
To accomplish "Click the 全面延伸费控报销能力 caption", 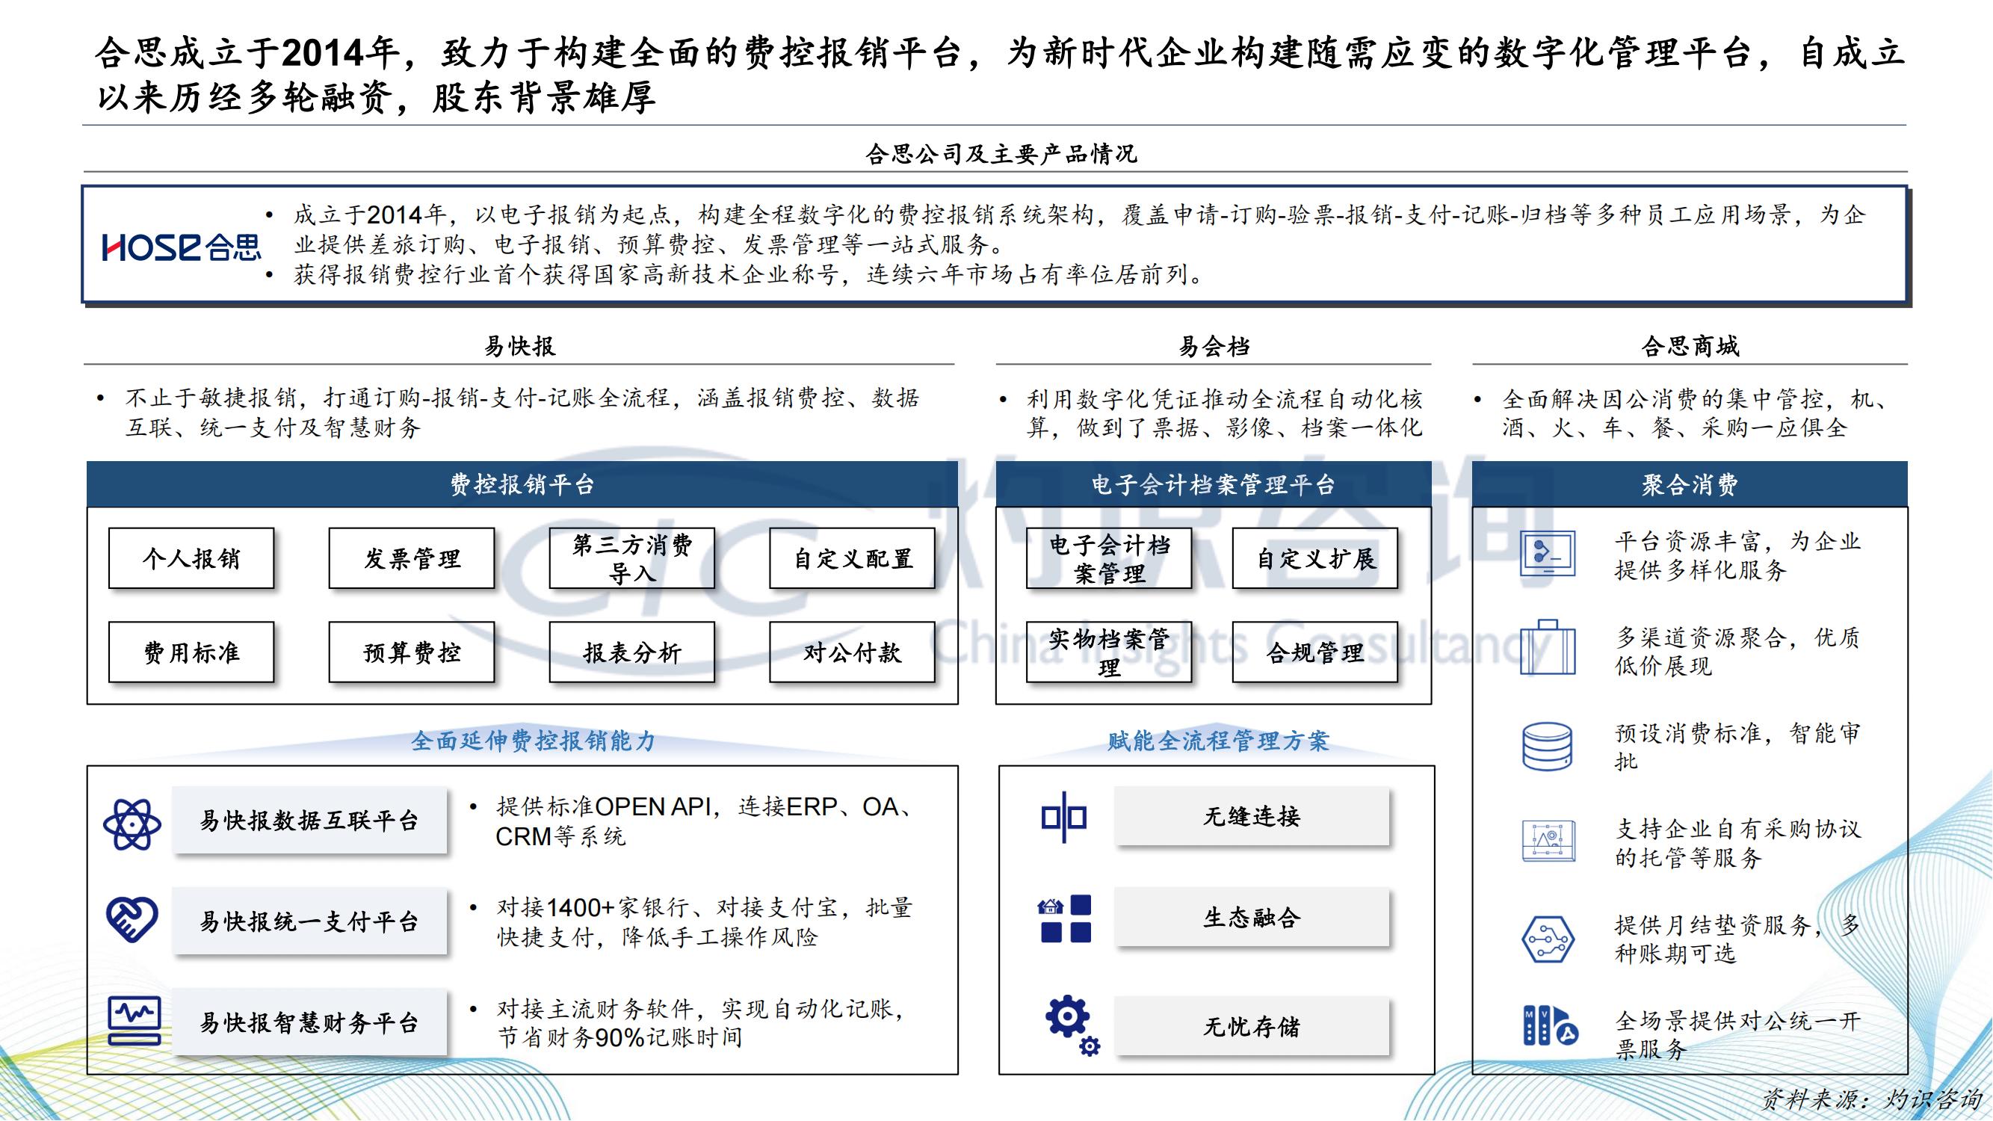I will pyautogui.click(x=534, y=741).
